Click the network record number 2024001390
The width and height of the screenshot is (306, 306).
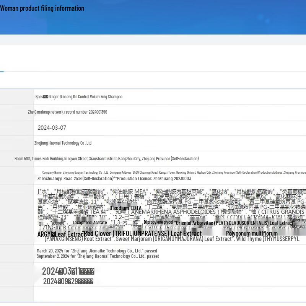(x=67, y=112)
